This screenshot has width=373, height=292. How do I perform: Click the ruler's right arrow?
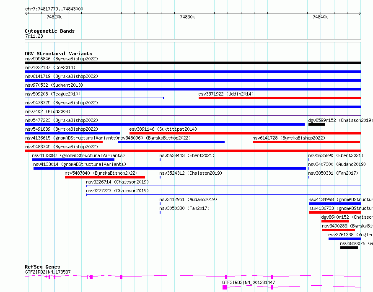point(360,13)
